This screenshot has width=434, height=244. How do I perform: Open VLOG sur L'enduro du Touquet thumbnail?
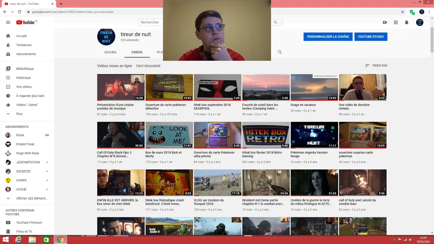(218, 183)
